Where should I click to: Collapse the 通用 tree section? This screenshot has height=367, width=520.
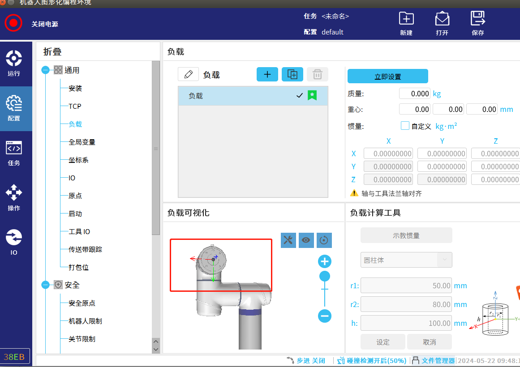(45, 70)
